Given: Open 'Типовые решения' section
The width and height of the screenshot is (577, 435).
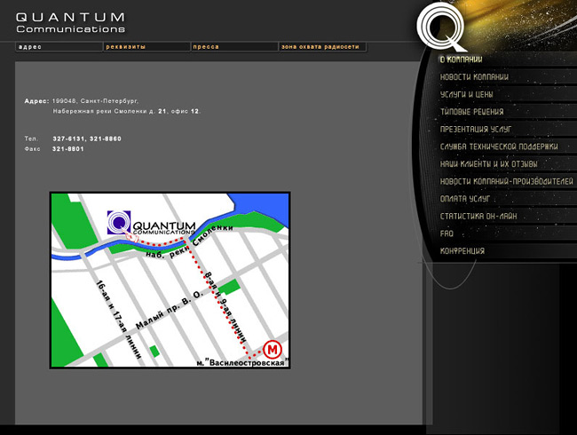Looking at the screenshot, I should (471, 112).
